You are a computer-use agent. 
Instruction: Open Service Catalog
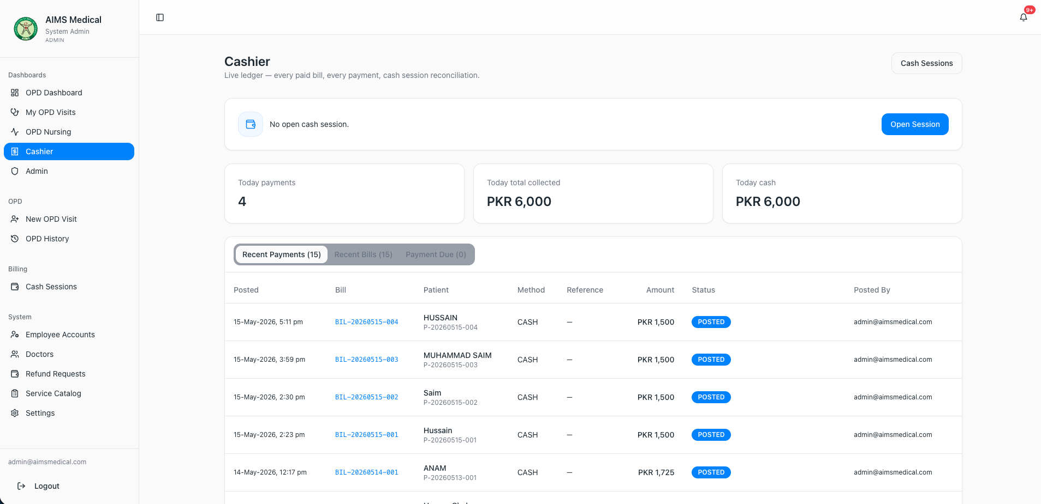69,393
